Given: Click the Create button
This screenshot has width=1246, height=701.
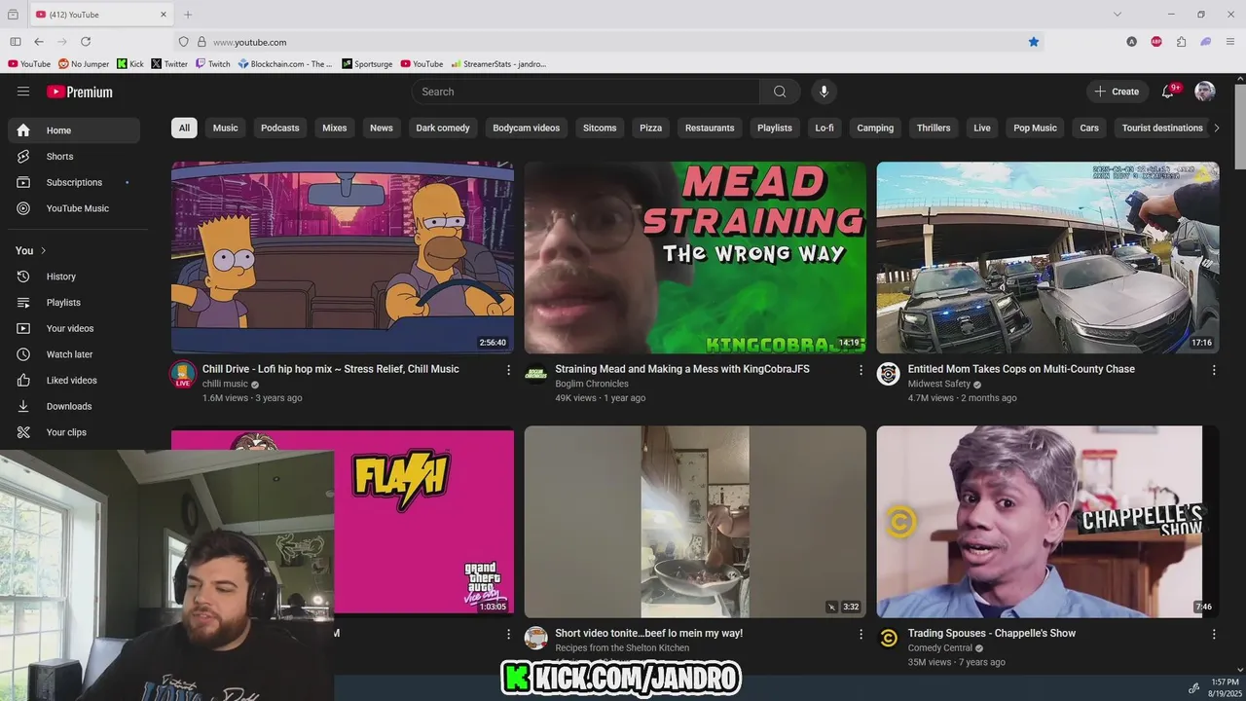Looking at the screenshot, I should tap(1117, 92).
